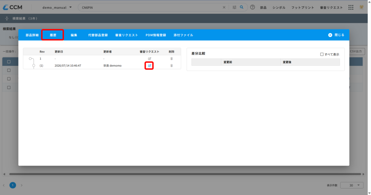371x195 pixels.
Task: Switch to the 部品詳細 tab
Action: [32, 35]
